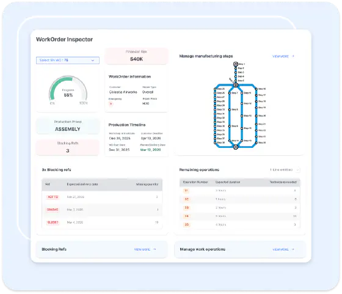The width and height of the screenshot is (342, 294).
Task: Click operation number 33 badge
Action: [x=187, y=208]
